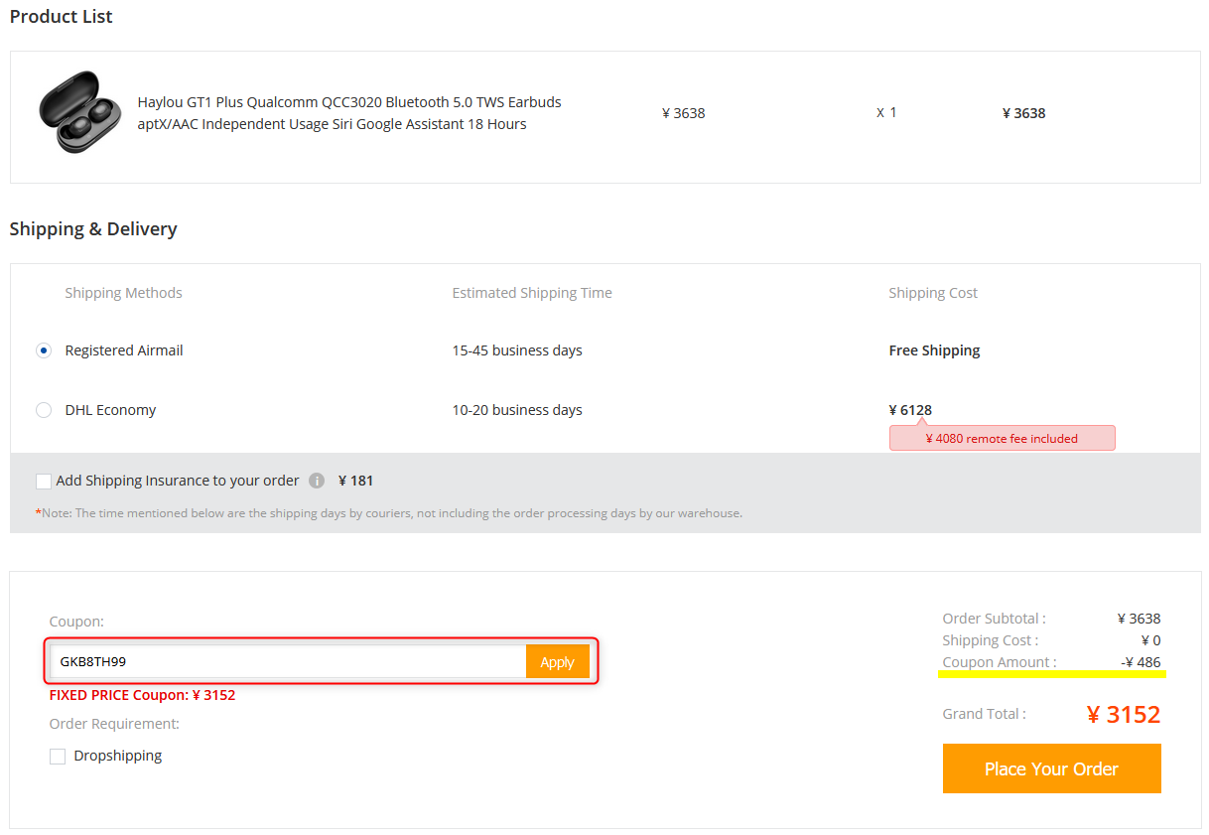Click the Shipping Methods column header

click(123, 293)
